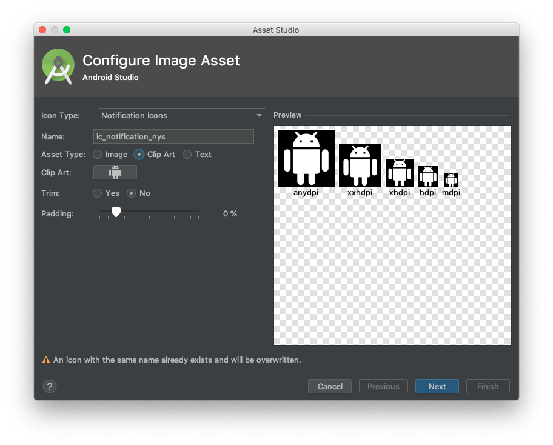Click the 'Configure Image Asset' heading
The height and width of the screenshot is (445, 553).
pos(161,61)
